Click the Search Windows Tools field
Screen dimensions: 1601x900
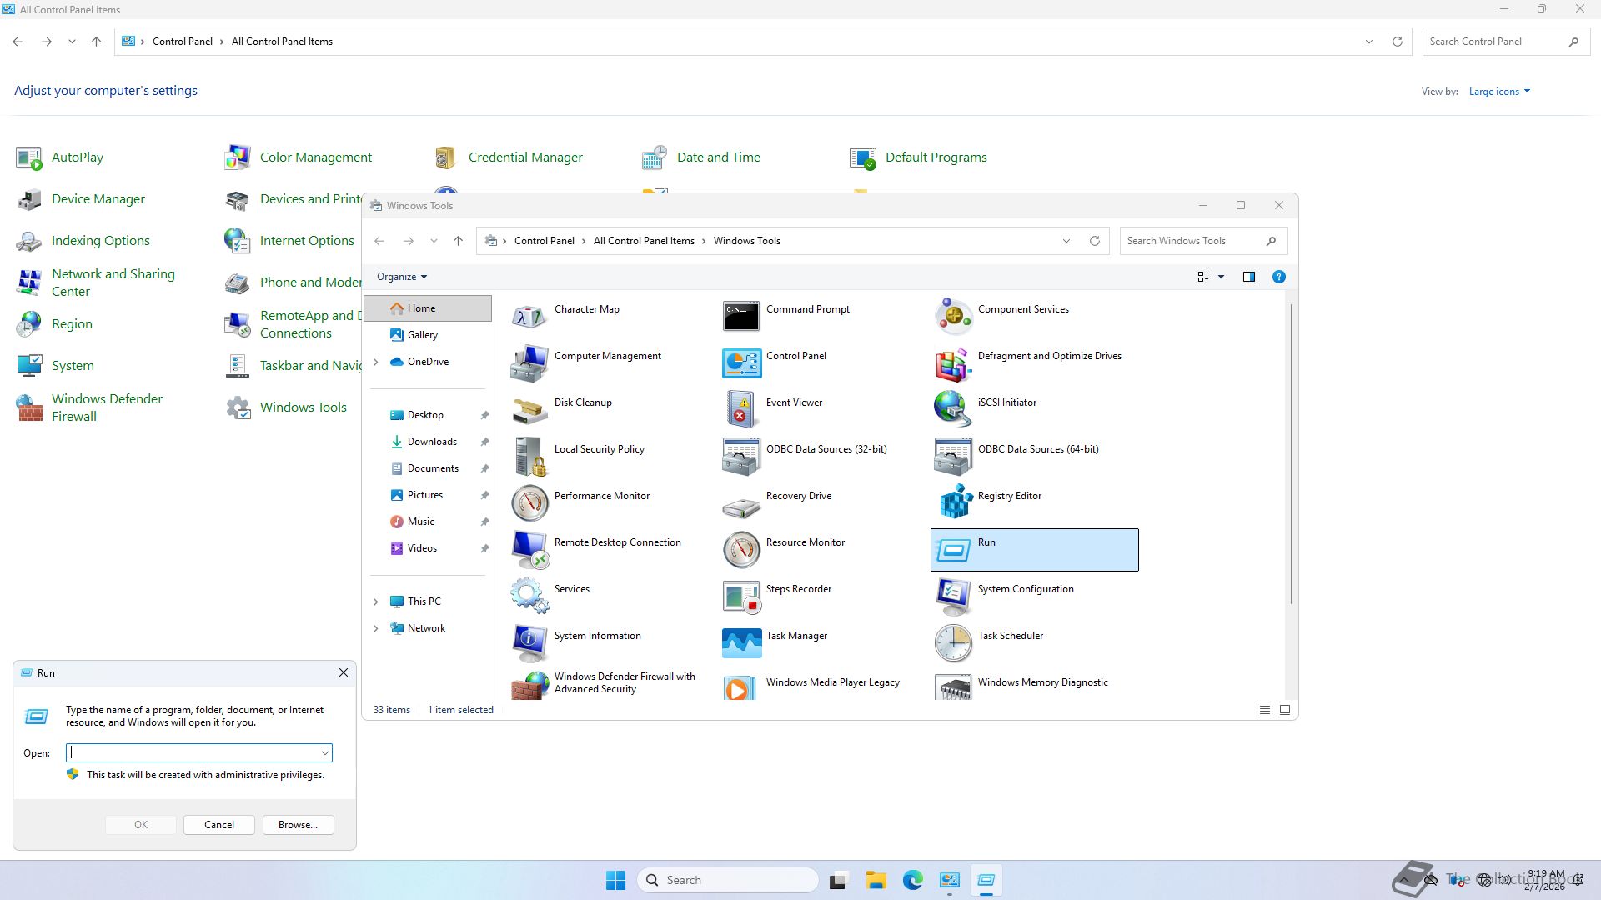[x=1192, y=241]
